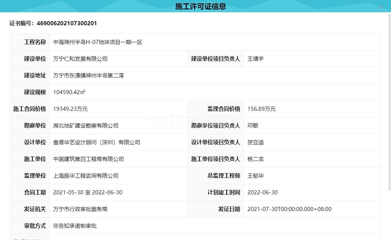Screen dimensions: 391x240
Task: Select 监理单位 上海振华工程咨询有限公司
Action: (x=86, y=176)
